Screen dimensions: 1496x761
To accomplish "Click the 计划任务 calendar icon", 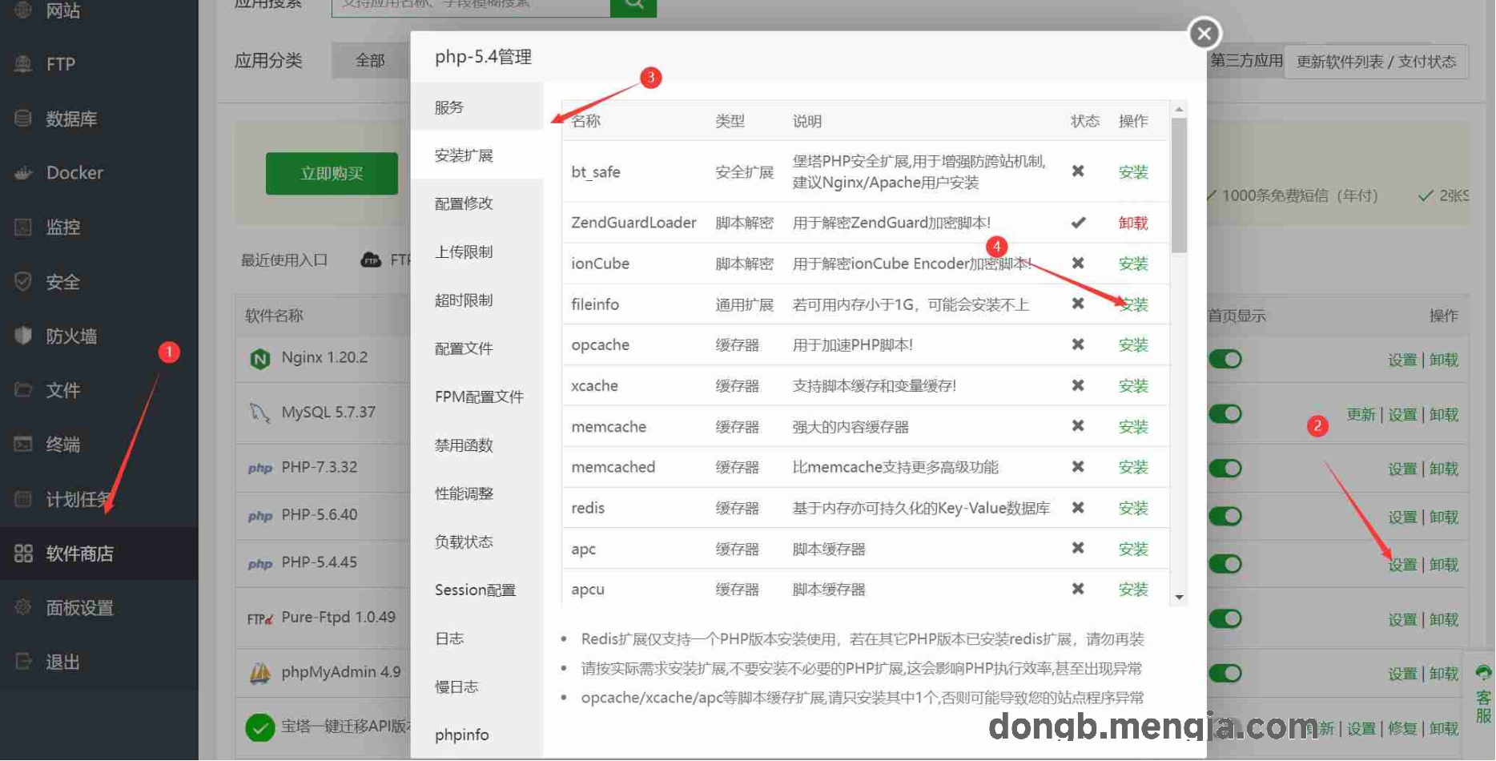I will (23, 498).
